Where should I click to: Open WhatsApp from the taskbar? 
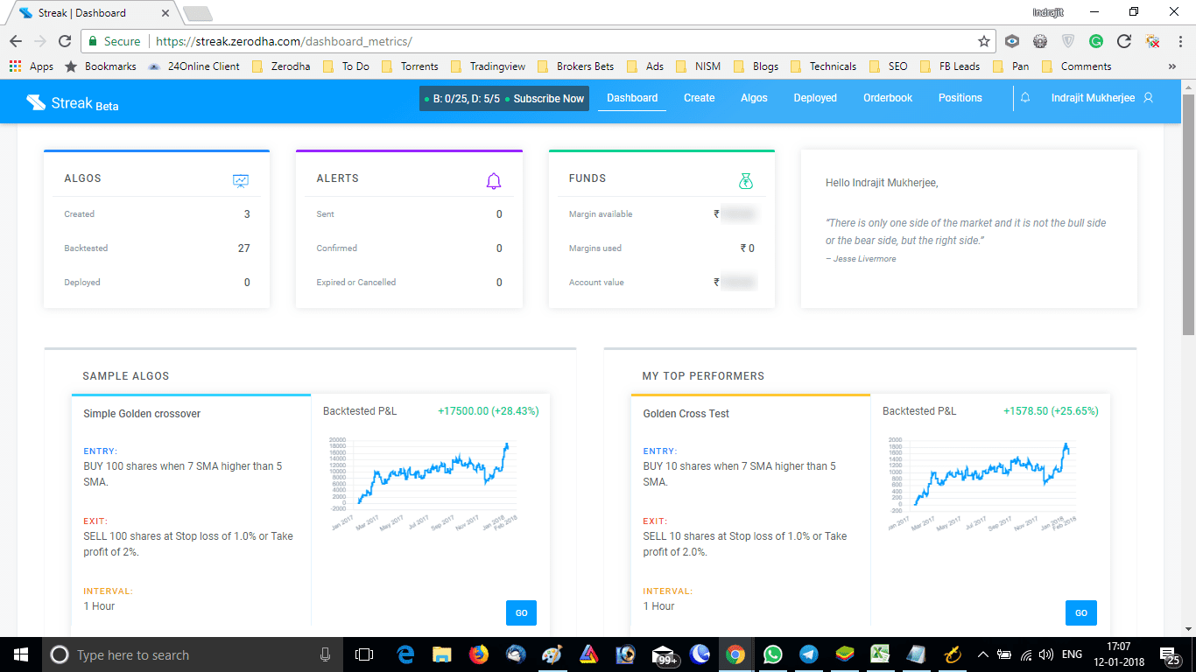tap(774, 654)
